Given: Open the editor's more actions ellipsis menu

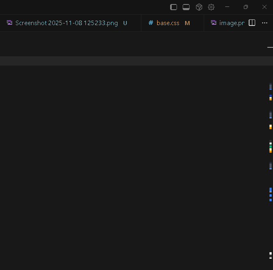Looking at the screenshot, I should (x=264, y=23).
